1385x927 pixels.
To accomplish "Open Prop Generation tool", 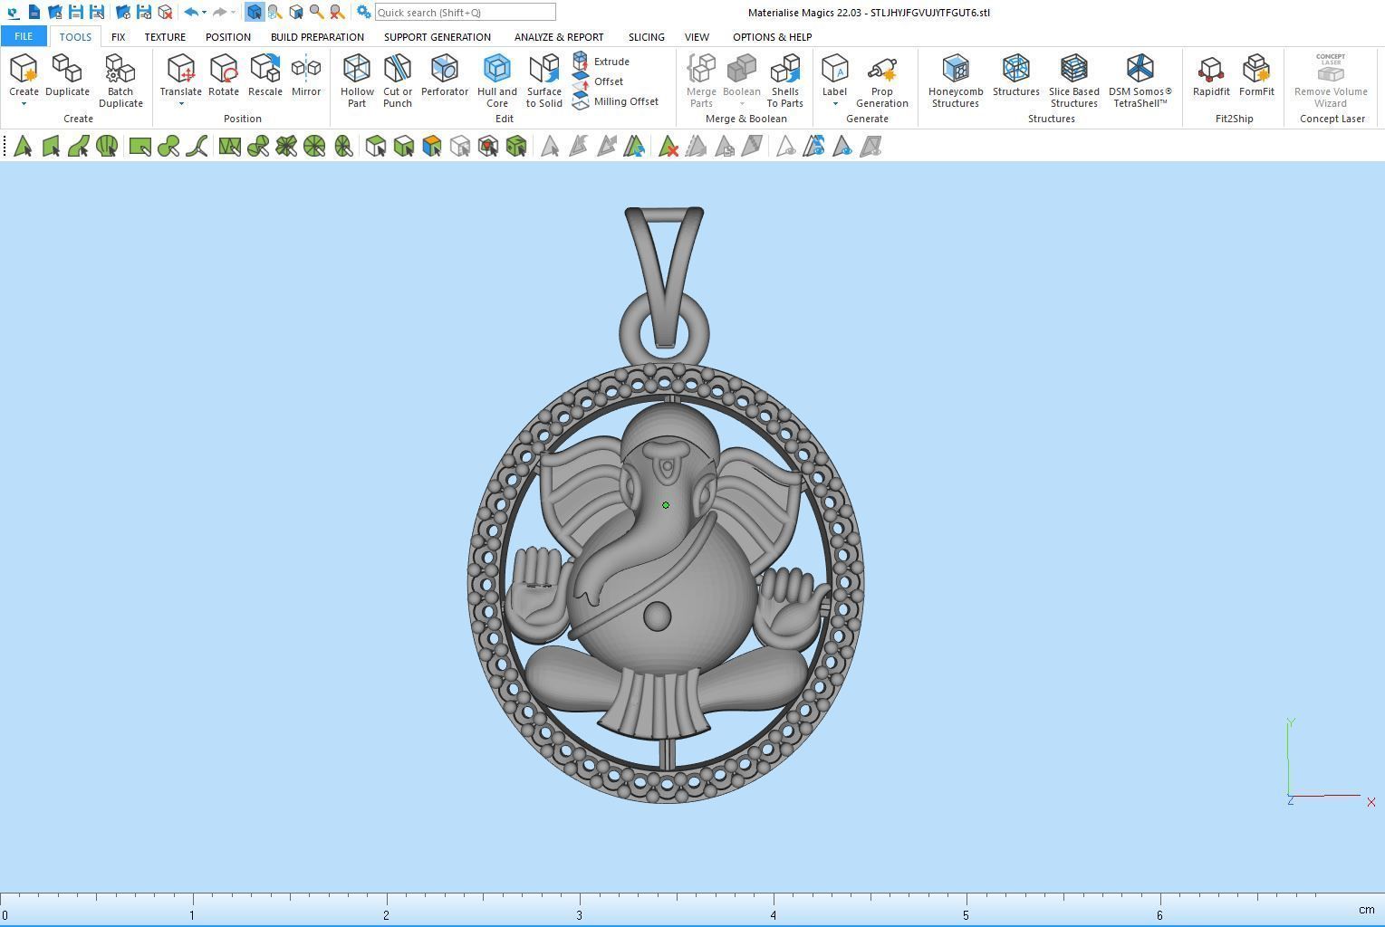I will (882, 81).
